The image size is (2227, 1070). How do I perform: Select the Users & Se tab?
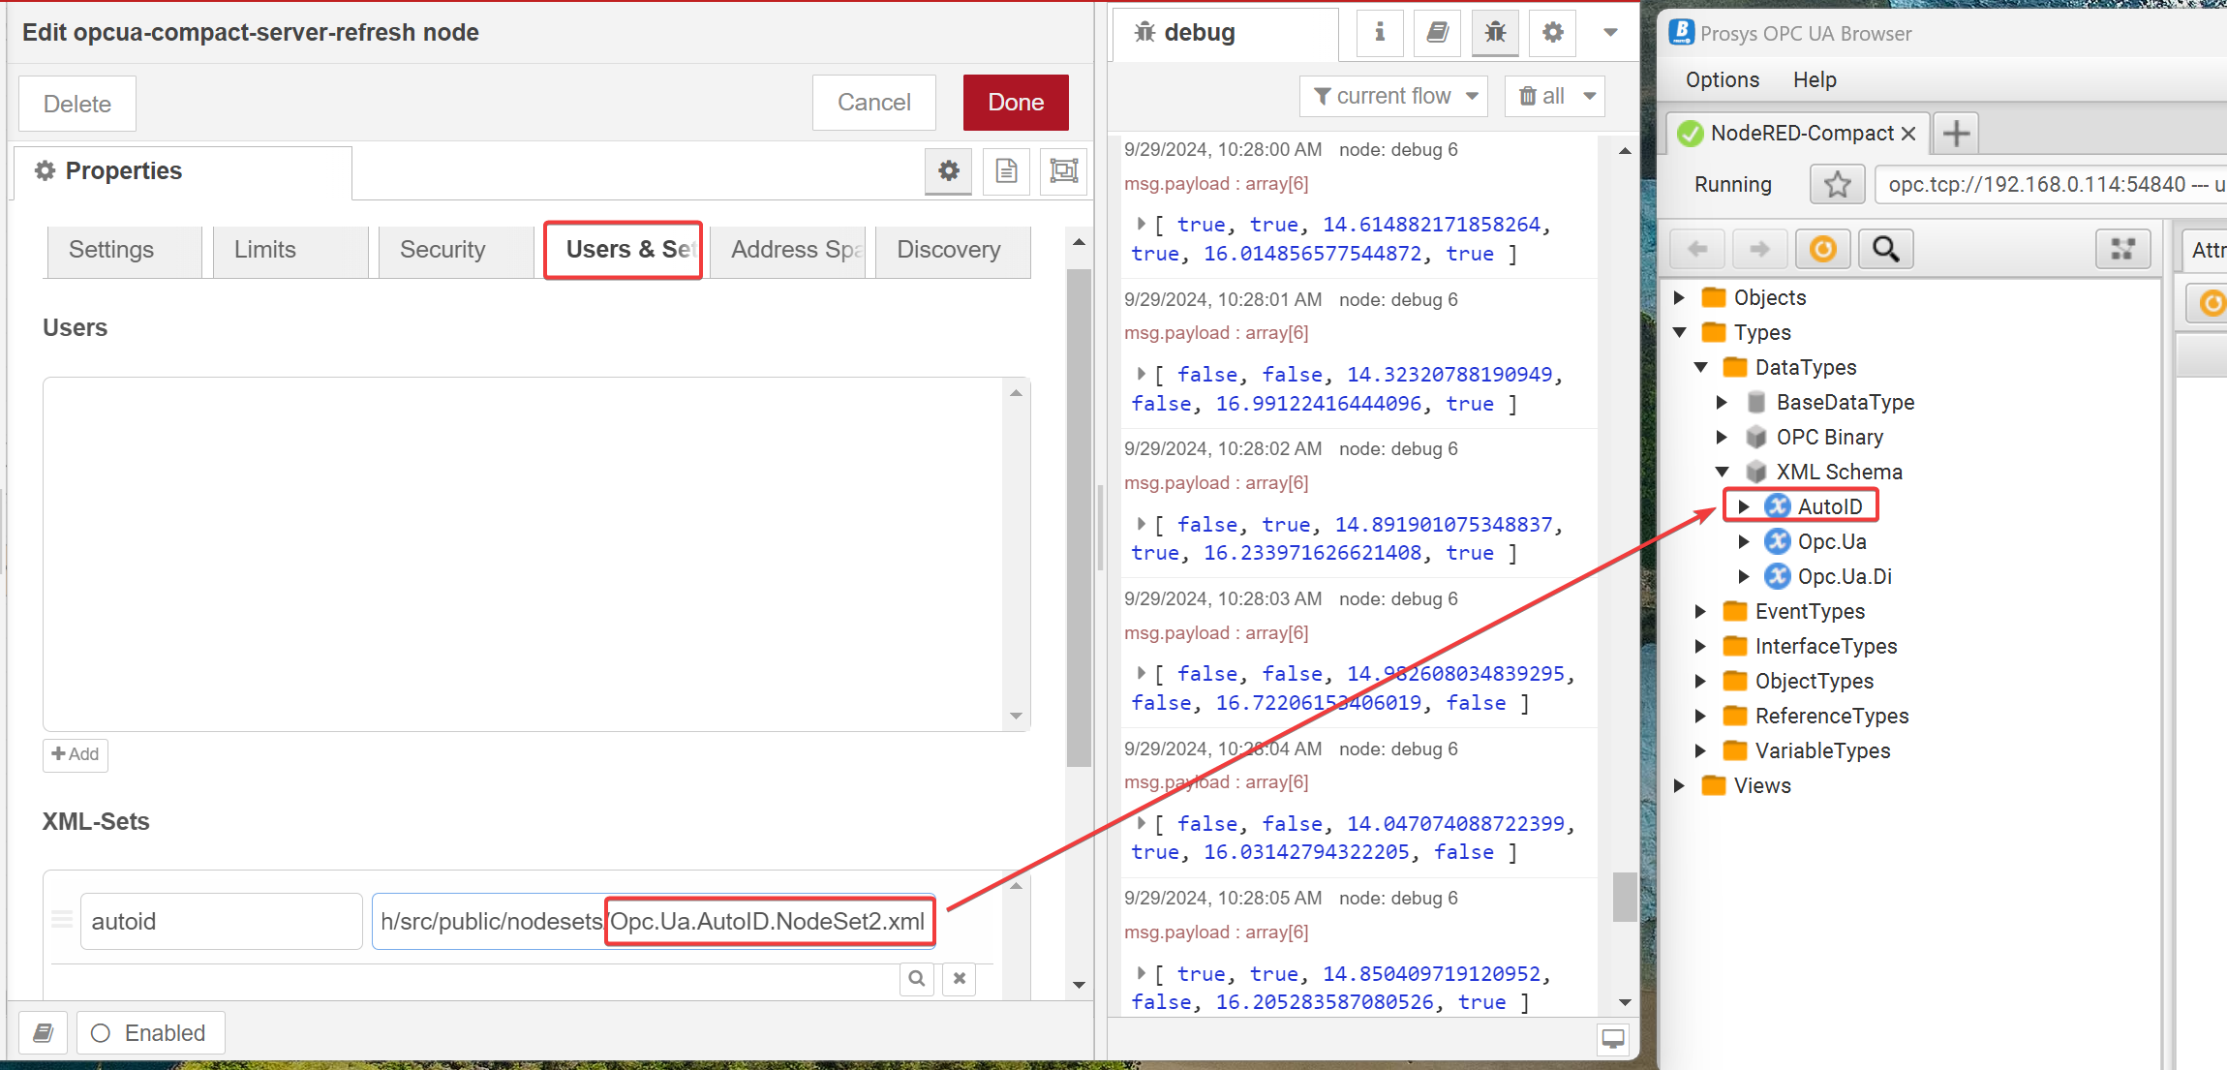(626, 249)
